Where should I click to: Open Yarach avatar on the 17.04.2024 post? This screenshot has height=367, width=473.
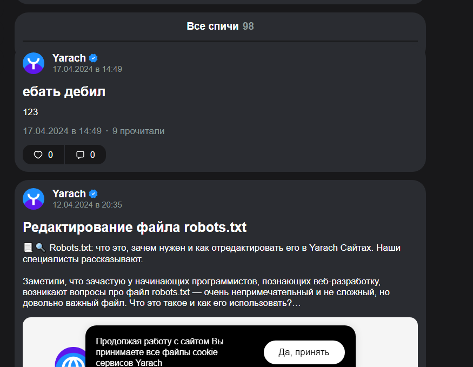pos(34,63)
